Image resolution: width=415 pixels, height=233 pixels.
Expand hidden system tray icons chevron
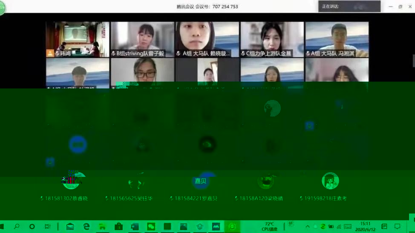tap(308, 226)
